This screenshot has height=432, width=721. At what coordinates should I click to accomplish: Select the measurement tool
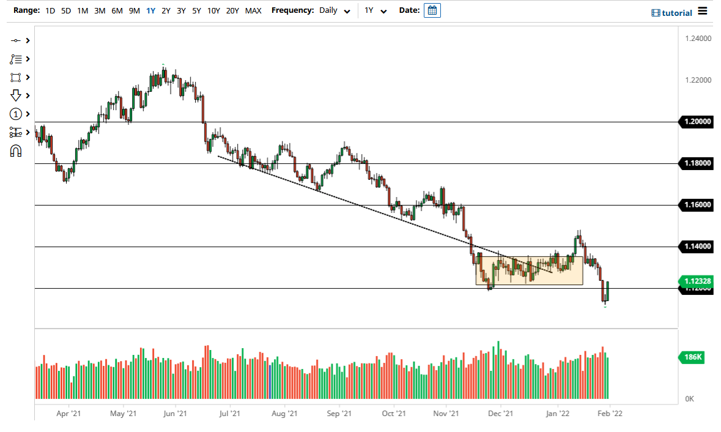click(x=17, y=132)
